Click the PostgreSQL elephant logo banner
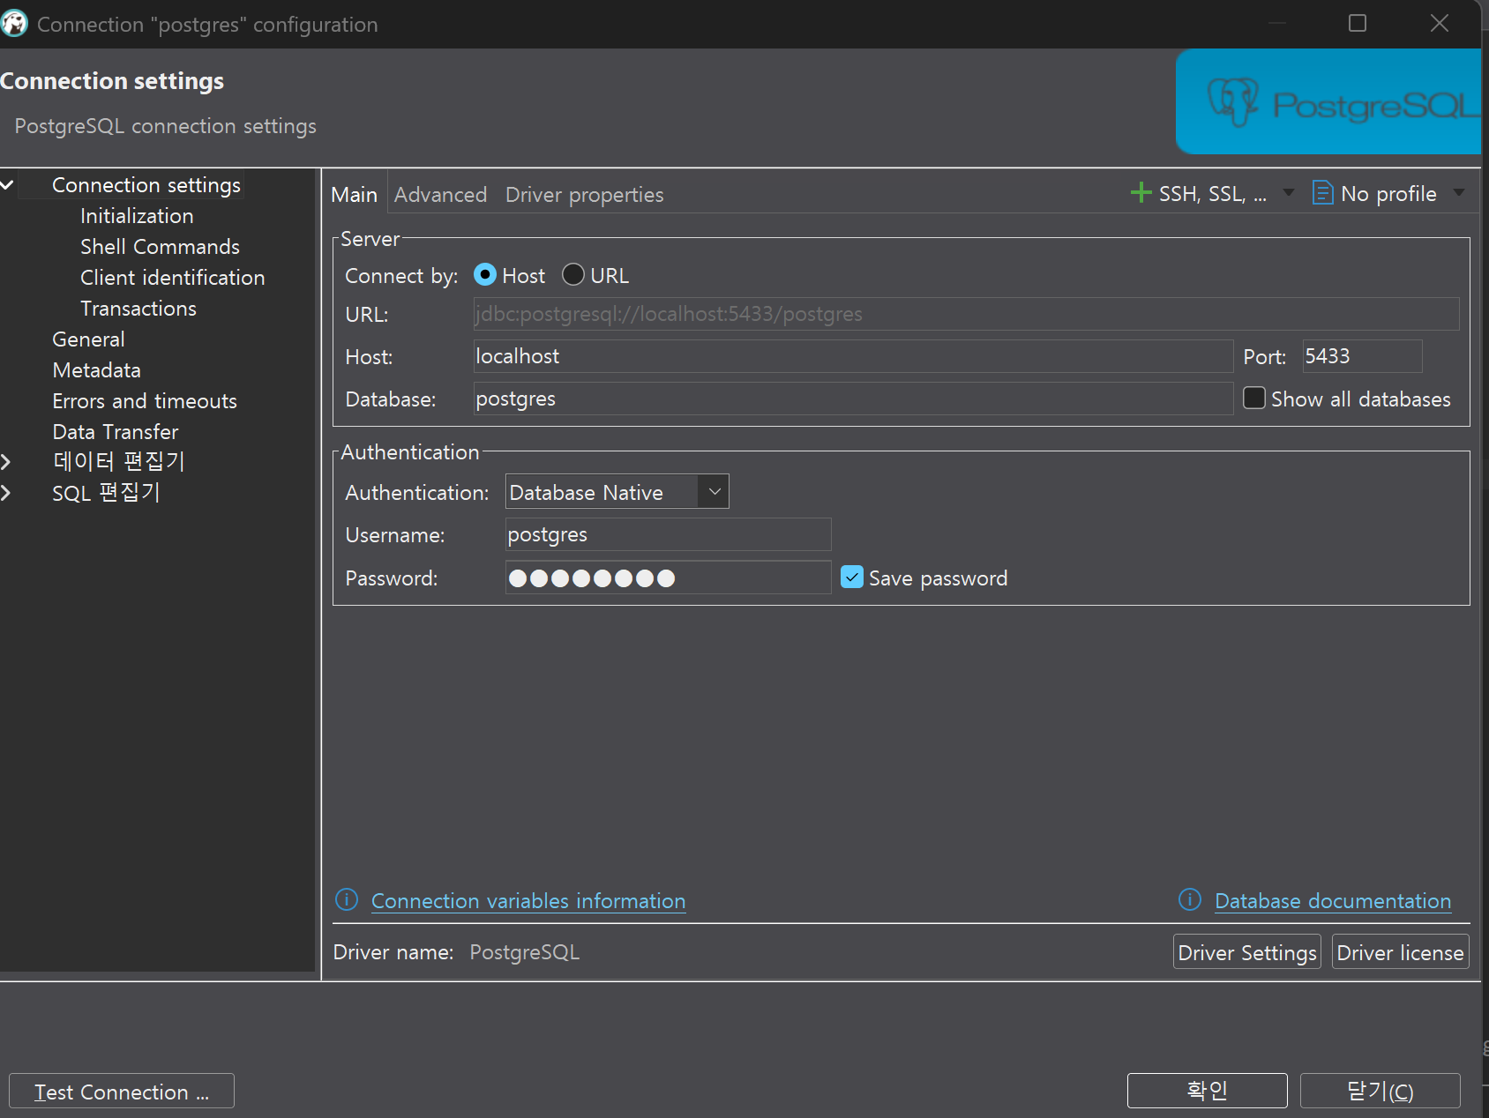Viewport: 1489px width, 1118px height. click(1328, 102)
